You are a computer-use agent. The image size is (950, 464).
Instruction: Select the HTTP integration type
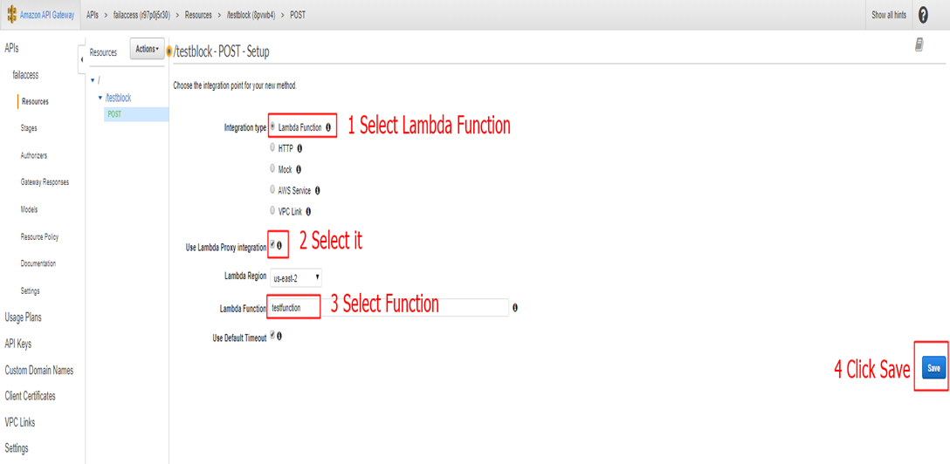click(x=272, y=148)
